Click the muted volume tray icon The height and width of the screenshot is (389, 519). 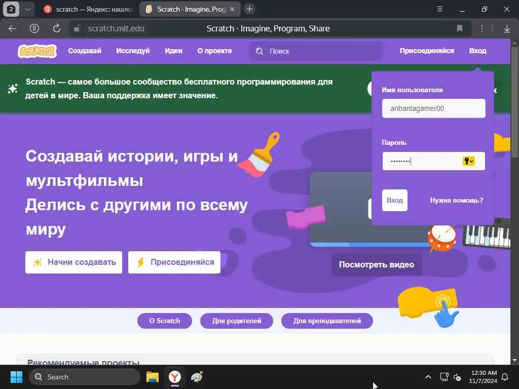[x=457, y=377]
